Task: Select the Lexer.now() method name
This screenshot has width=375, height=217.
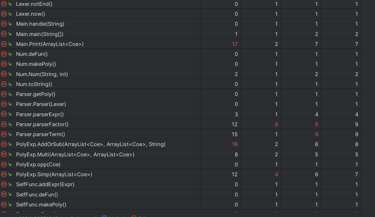Action: (31, 14)
